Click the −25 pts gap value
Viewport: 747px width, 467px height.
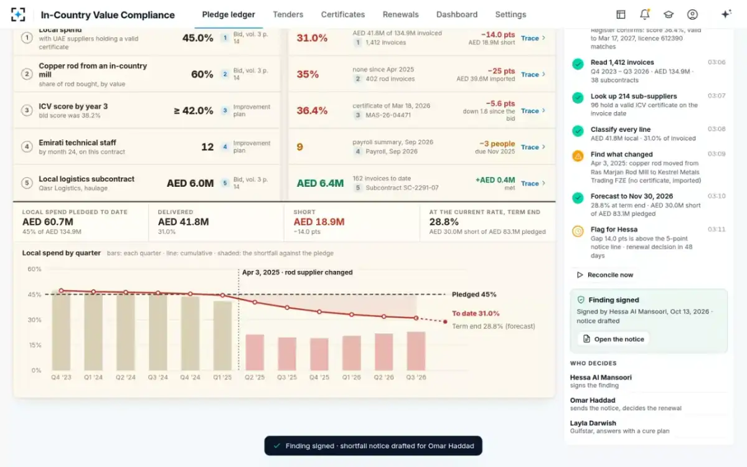(501, 70)
